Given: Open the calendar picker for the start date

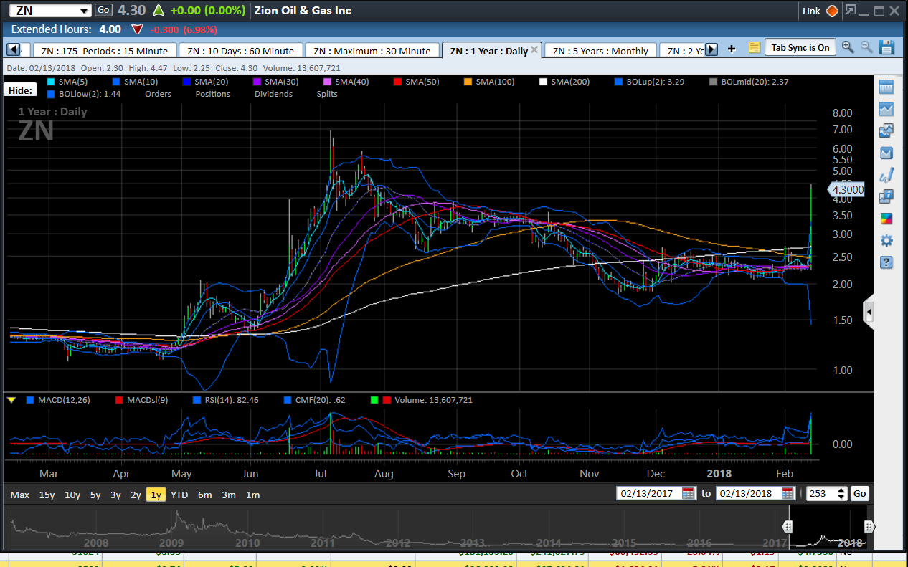Looking at the screenshot, I should [x=687, y=494].
